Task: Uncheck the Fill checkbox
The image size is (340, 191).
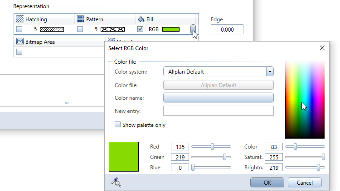Action: 141,29
